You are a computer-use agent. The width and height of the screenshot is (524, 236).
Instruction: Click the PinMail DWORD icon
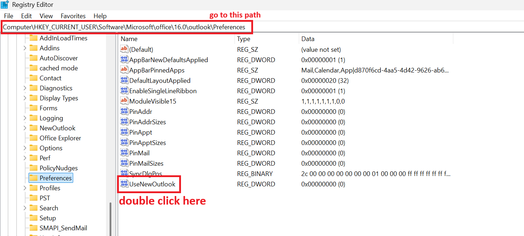tap(124, 153)
